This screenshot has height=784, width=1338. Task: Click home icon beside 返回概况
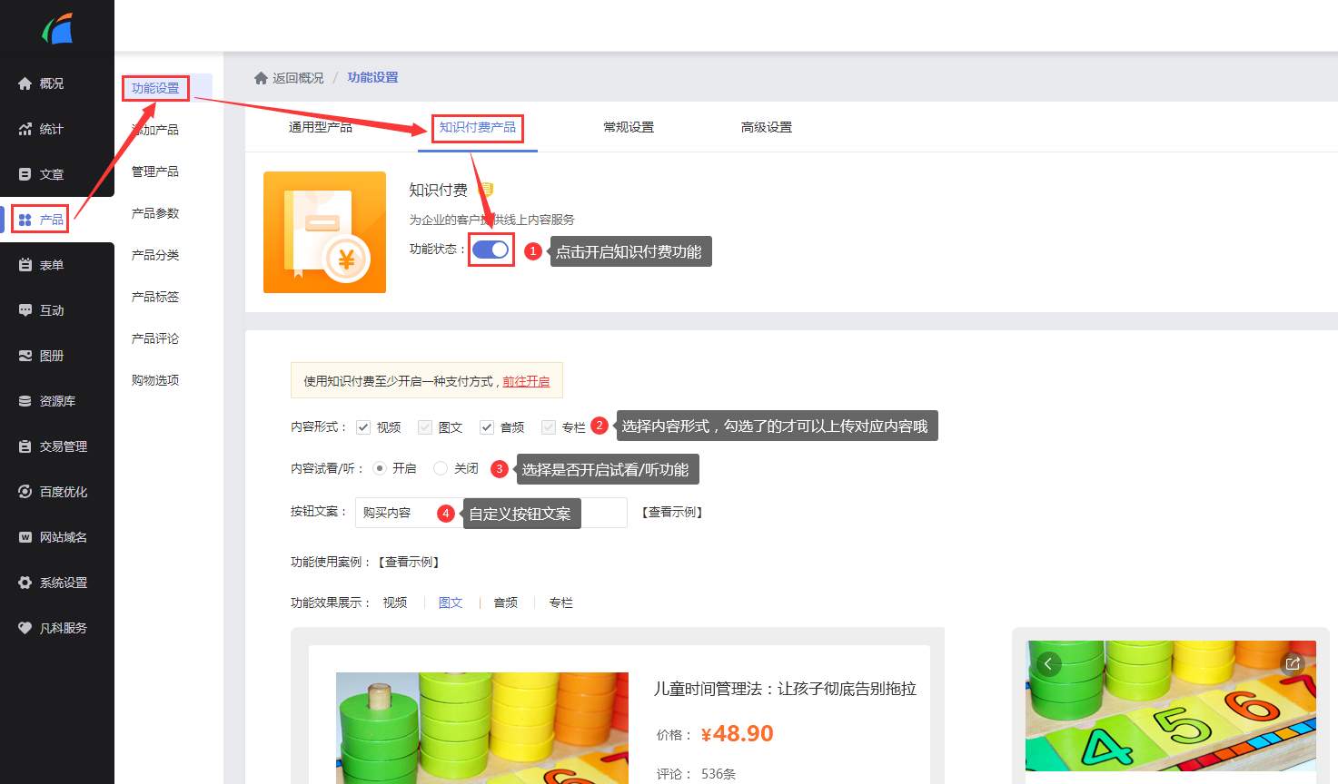(261, 78)
